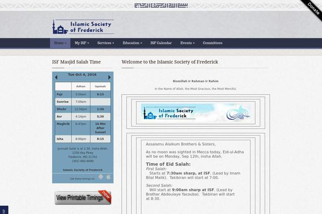322x214 pixels.
Task: Expand the My ISF menu
Action: [82, 43]
